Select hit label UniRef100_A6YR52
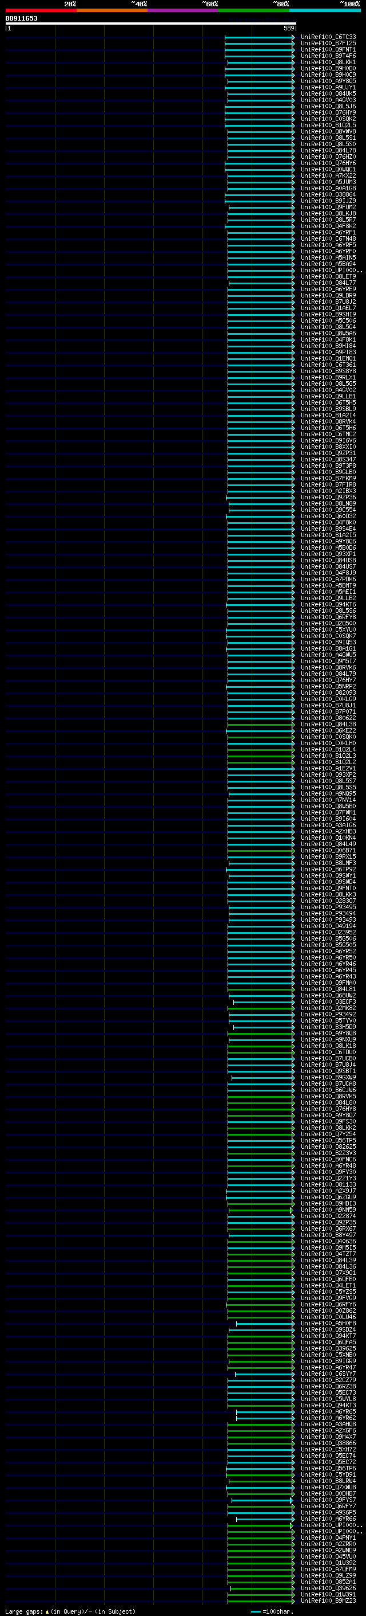 pyautogui.click(x=328, y=951)
